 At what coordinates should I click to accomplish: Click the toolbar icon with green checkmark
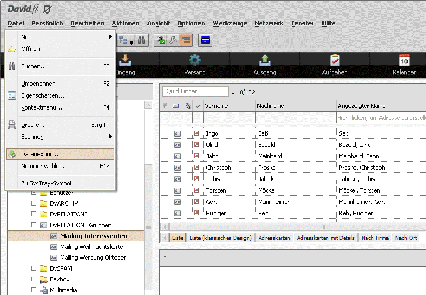(x=161, y=41)
